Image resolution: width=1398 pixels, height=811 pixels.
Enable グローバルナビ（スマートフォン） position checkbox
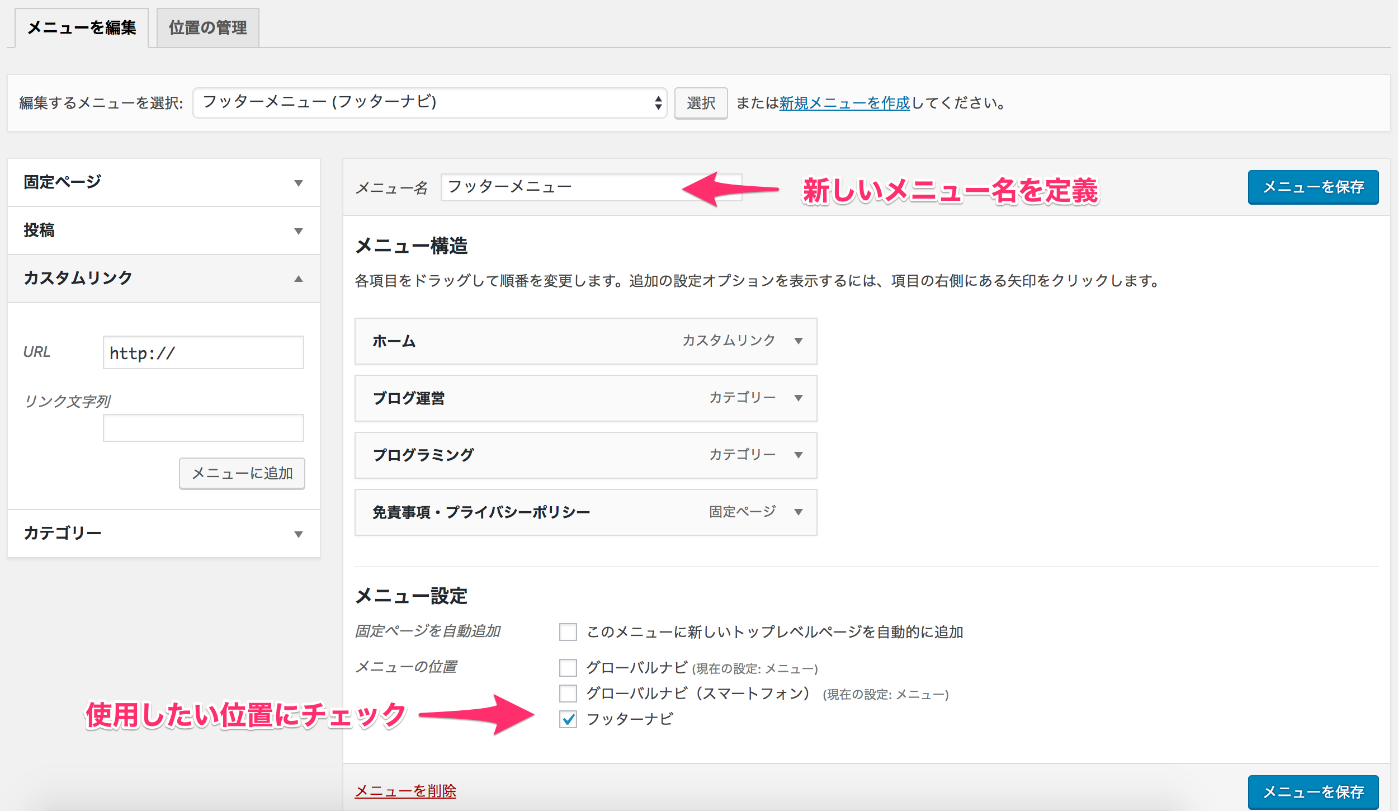click(x=568, y=693)
